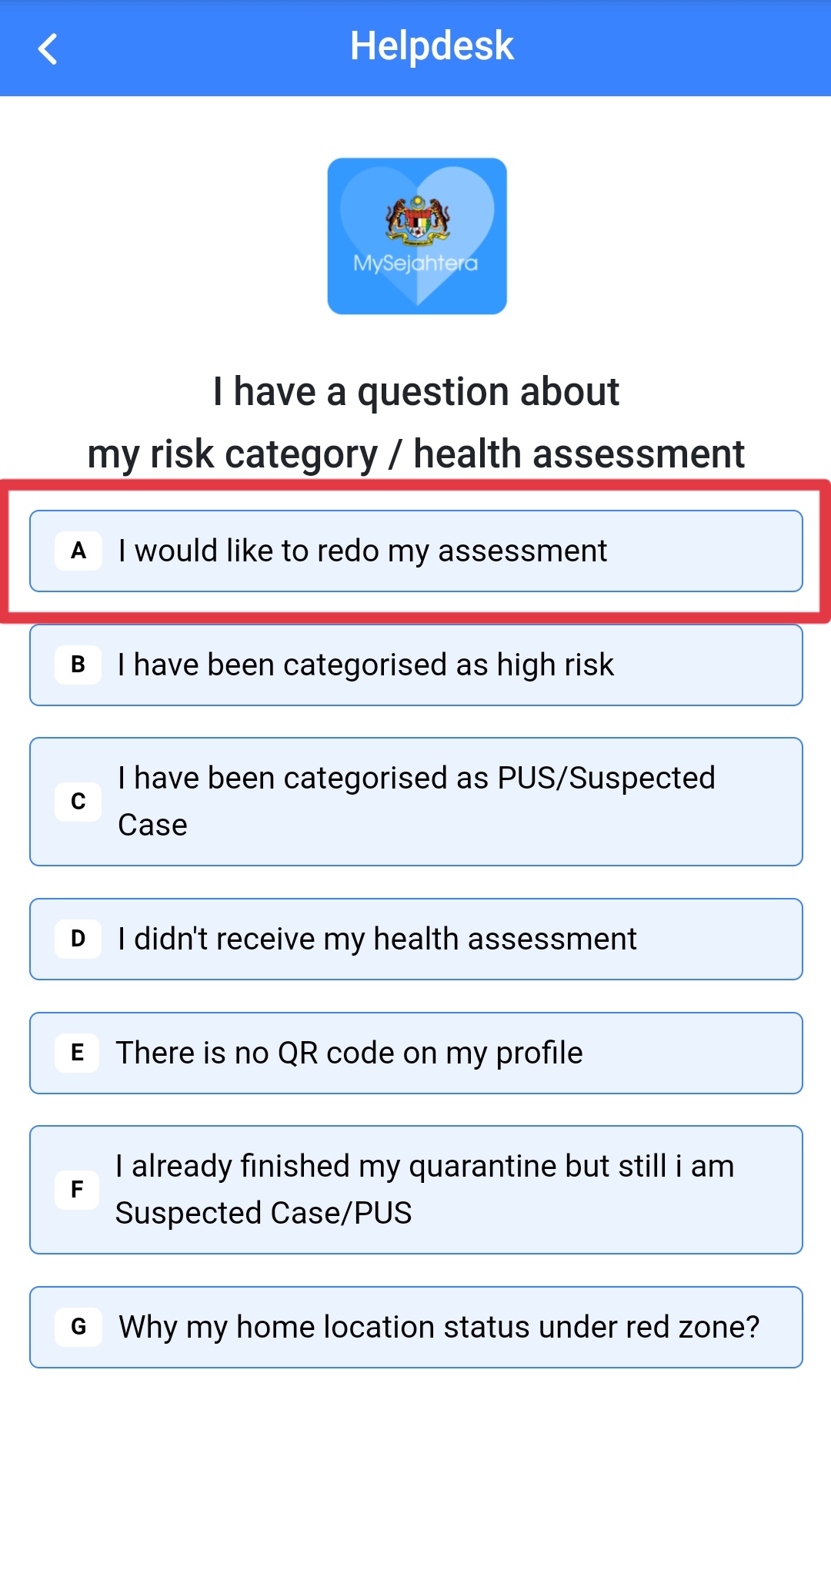This screenshot has height=1591, width=831.
Task: Click the letter A badge
Action: 78,551
